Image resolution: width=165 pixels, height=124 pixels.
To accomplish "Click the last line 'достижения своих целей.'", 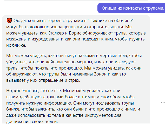I will click(32, 121).
